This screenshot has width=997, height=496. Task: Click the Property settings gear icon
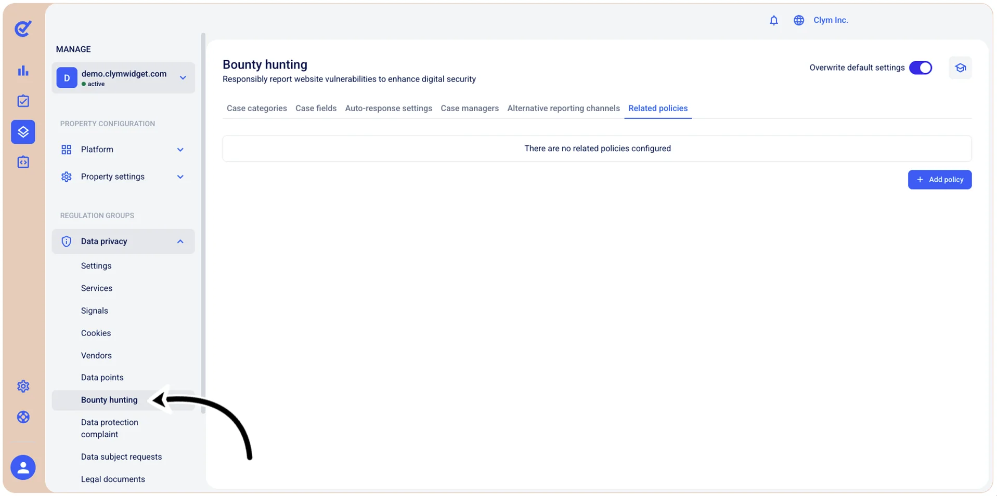pos(66,177)
